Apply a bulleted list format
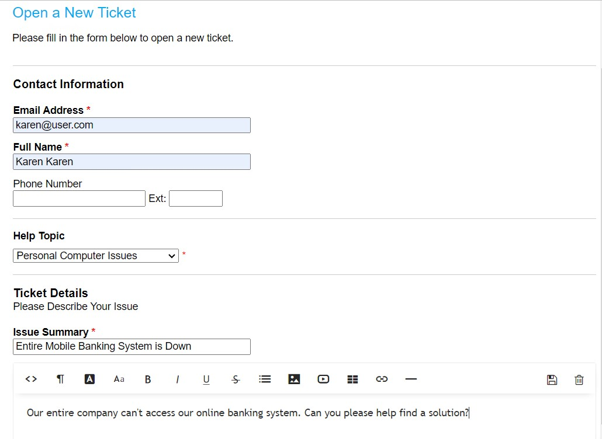602x439 pixels. coord(265,379)
